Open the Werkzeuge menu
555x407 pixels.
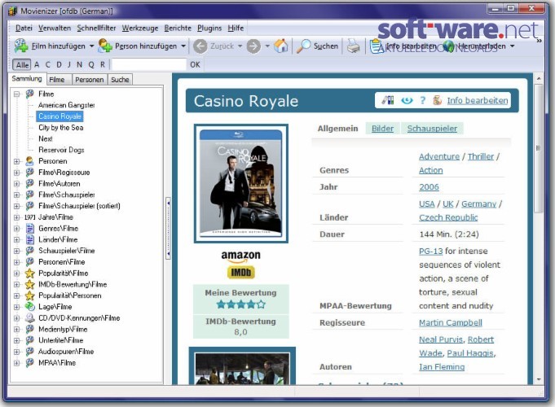[140, 28]
